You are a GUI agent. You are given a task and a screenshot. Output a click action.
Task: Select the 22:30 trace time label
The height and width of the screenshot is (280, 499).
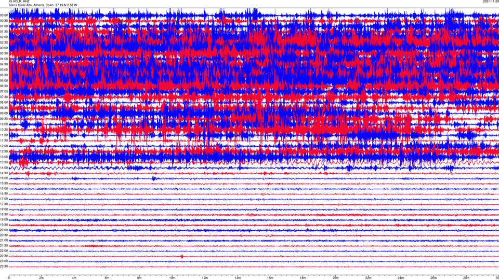(4, 256)
